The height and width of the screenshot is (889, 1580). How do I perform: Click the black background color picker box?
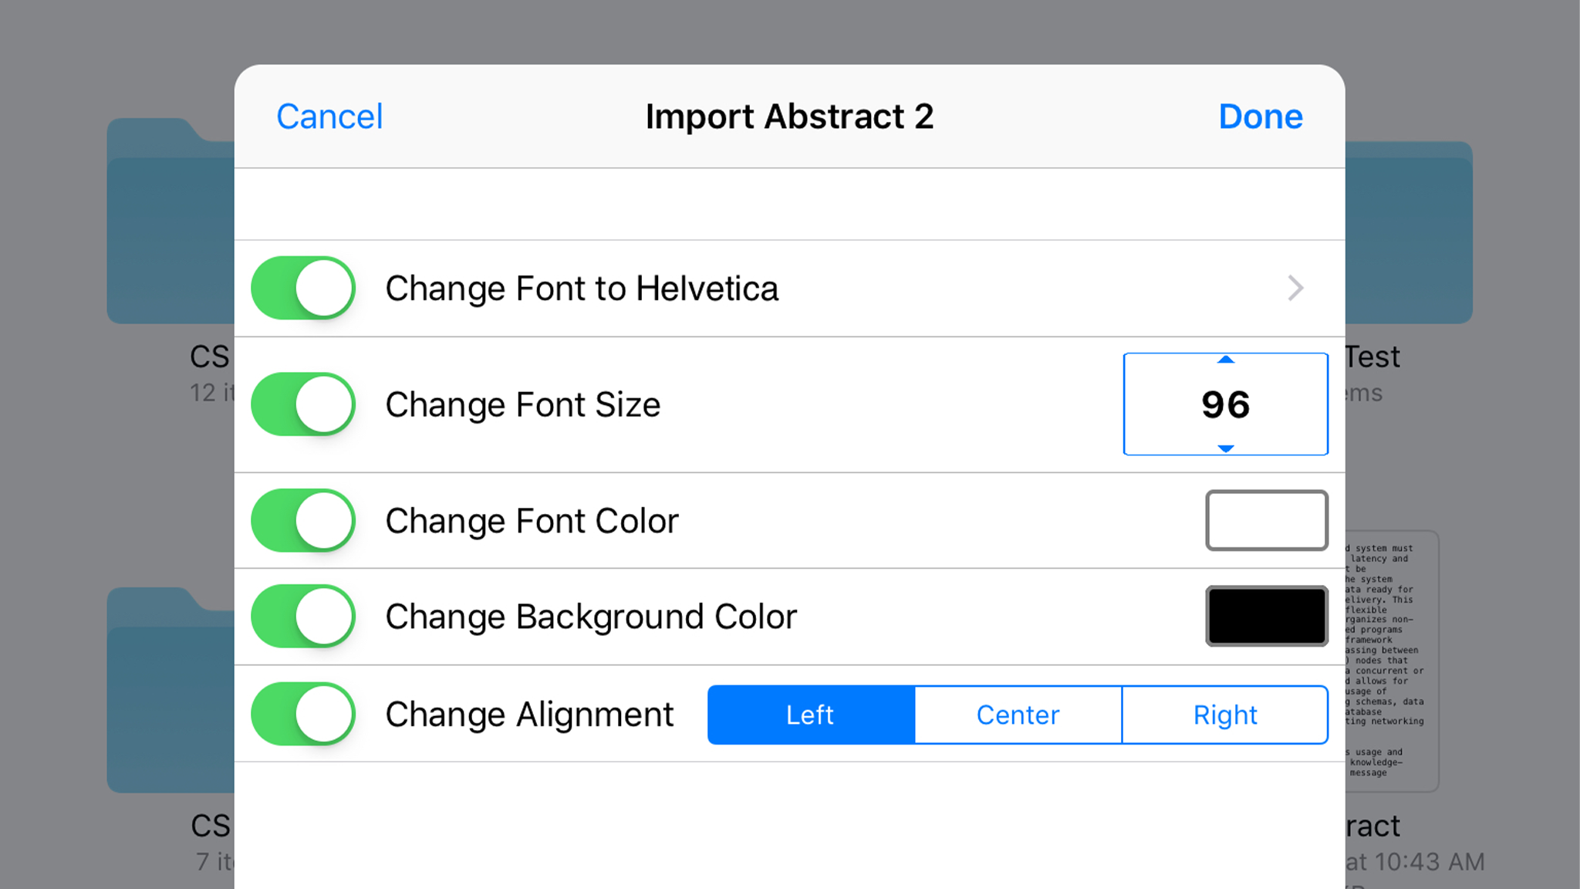click(x=1265, y=616)
